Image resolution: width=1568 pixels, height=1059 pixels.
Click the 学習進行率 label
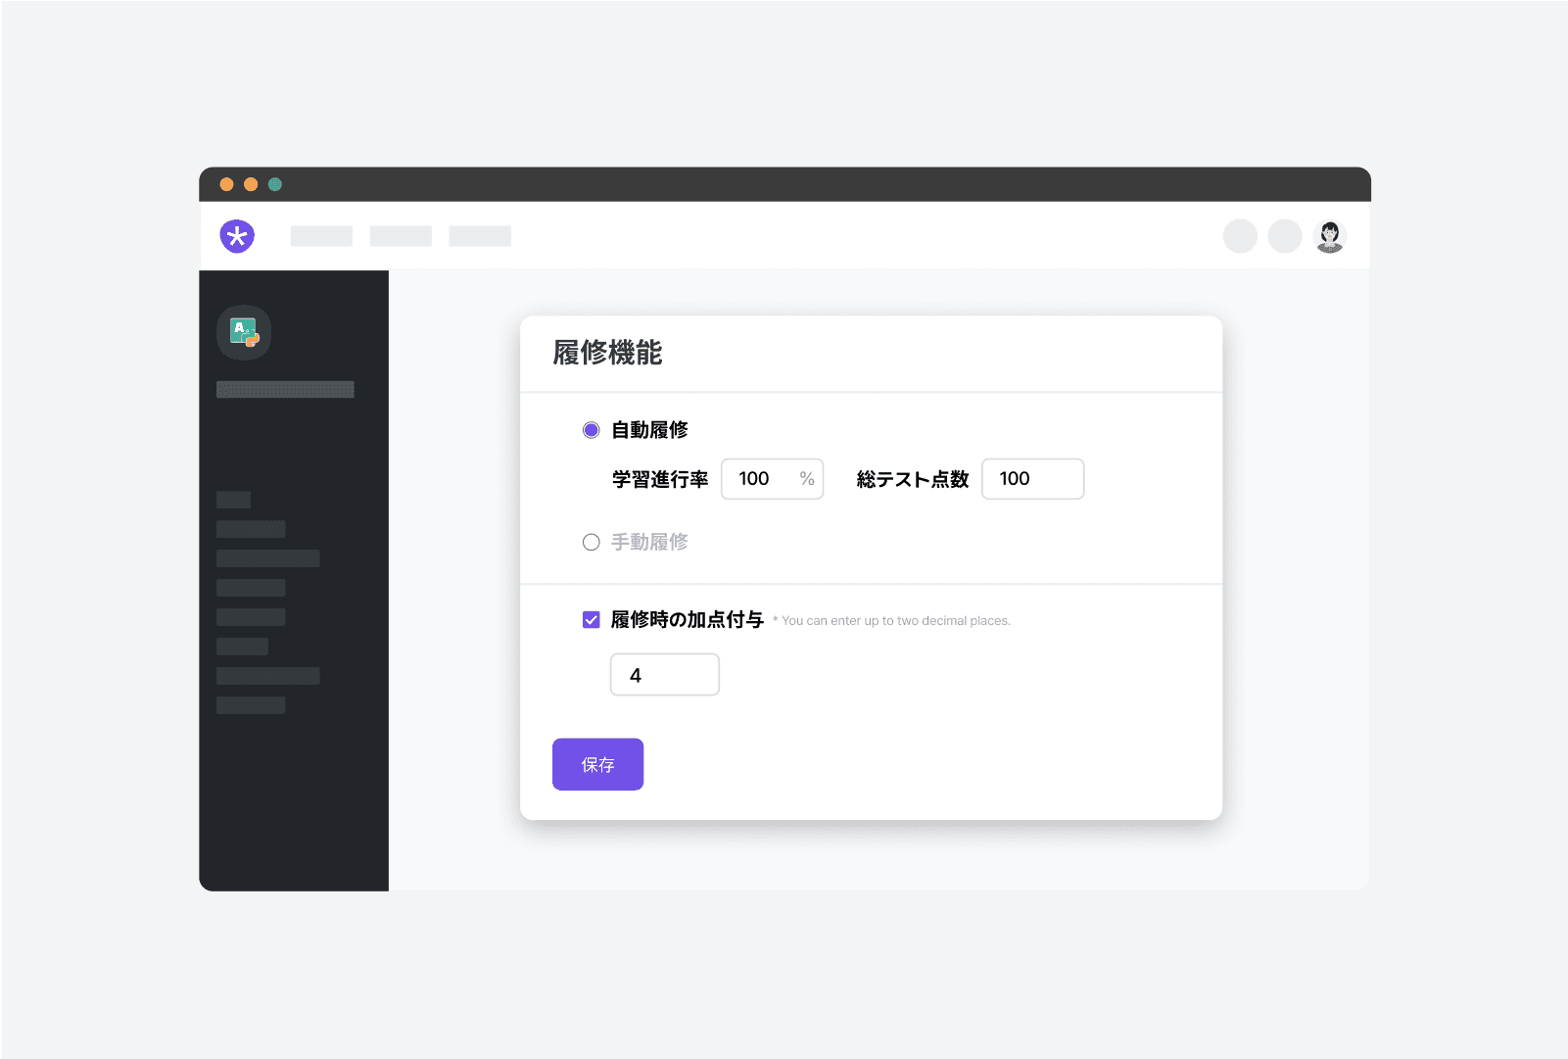pyautogui.click(x=660, y=479)
